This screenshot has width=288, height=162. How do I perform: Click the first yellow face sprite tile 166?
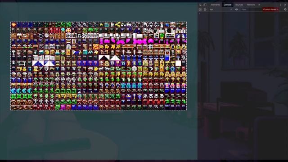47,52
